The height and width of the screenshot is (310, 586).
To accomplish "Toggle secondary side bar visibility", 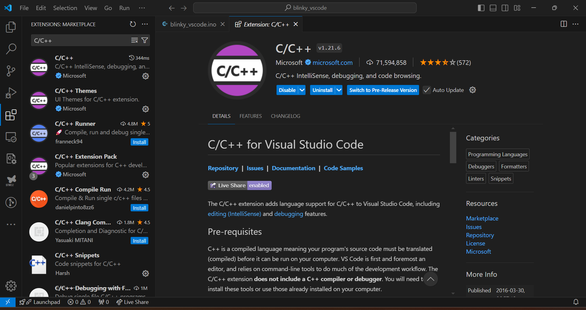I will coord(505,8).
